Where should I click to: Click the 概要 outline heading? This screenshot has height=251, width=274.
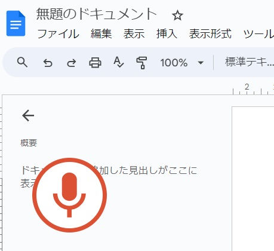coord(29,143)
